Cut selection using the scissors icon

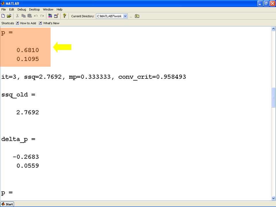17,16
